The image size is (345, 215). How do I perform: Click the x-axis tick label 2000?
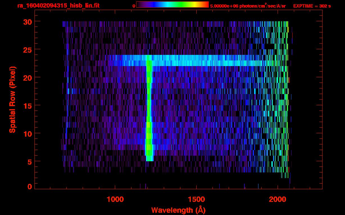coord(278,199)
